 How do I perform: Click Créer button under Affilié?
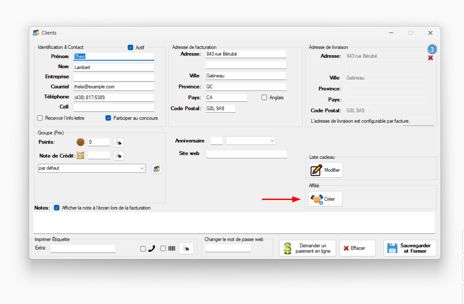click(x=325, y=199)
